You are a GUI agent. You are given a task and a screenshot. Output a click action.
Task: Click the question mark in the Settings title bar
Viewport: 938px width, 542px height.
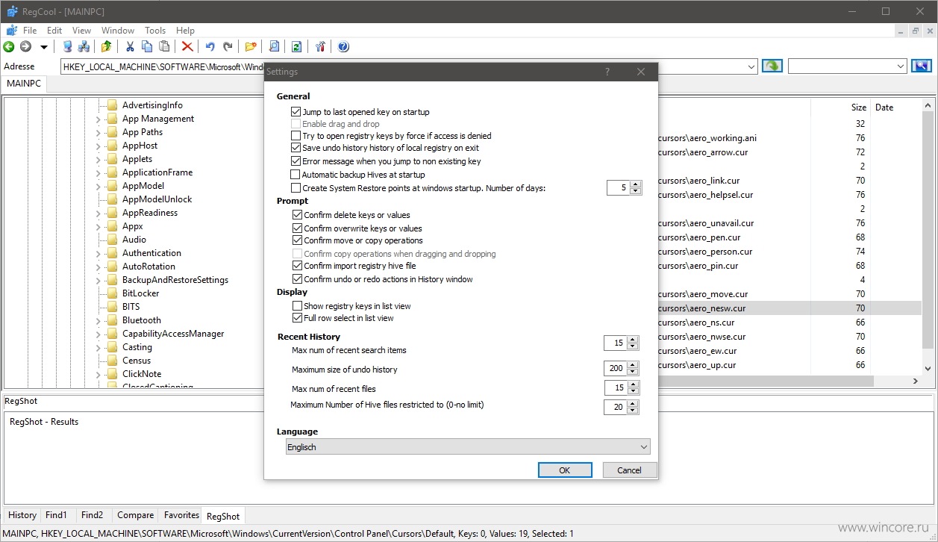point(607,72)
